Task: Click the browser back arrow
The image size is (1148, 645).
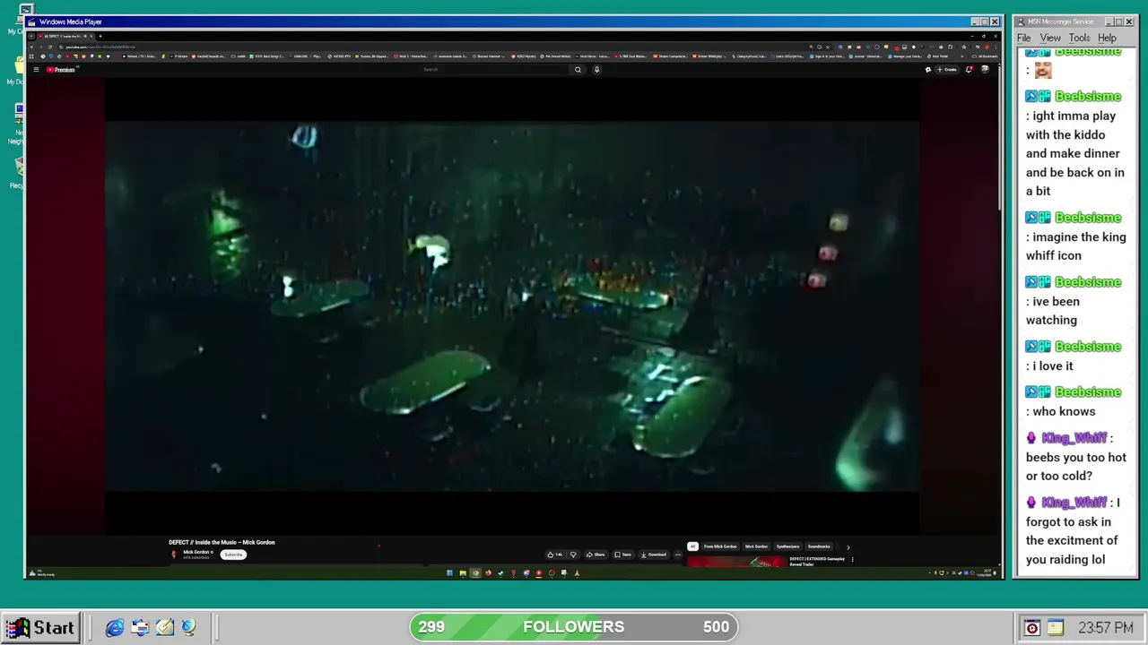Action: (x=33, y=47)
